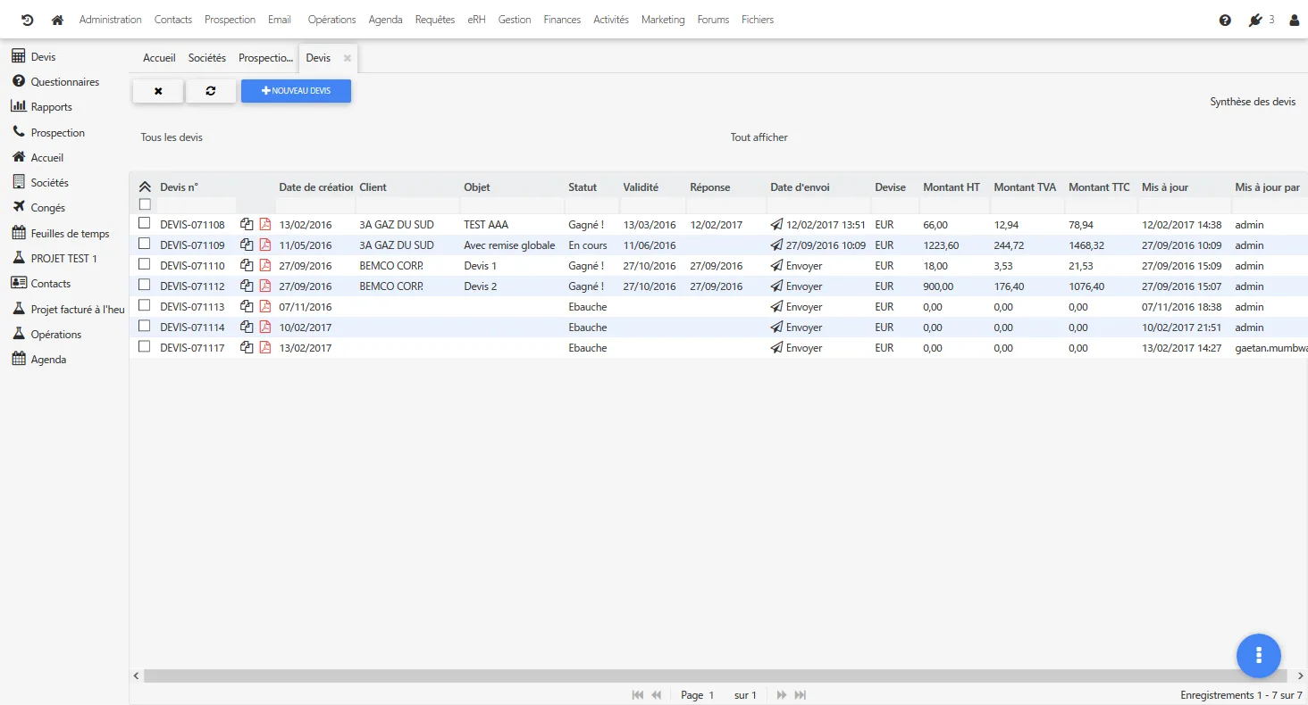This screenshot has width=1308, height=705.
Task: Click the horizontal scrollbar of table
Action: (715, 676)
